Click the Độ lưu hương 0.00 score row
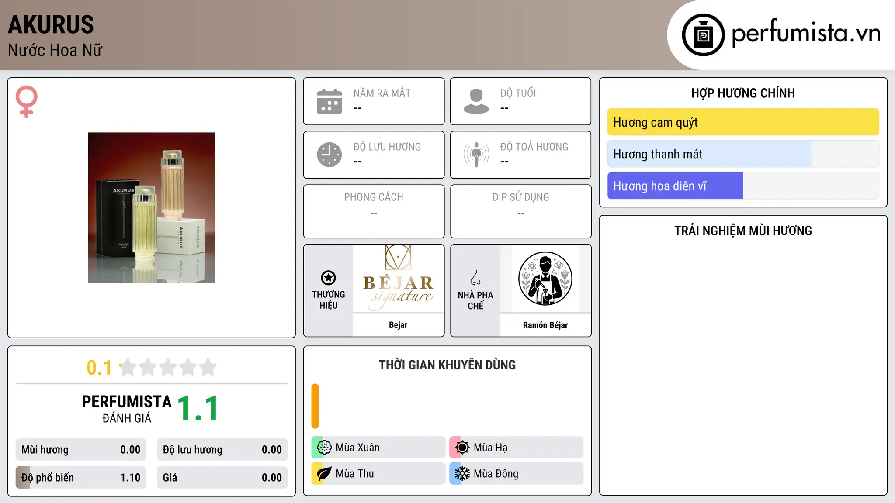895x503 pixels. point(222,450)
